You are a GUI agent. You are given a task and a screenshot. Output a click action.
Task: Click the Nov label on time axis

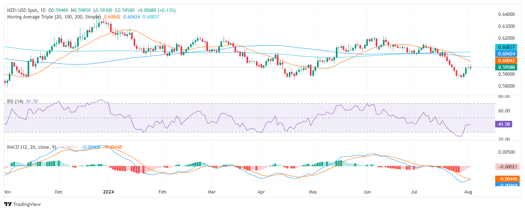tap(8, 192)
